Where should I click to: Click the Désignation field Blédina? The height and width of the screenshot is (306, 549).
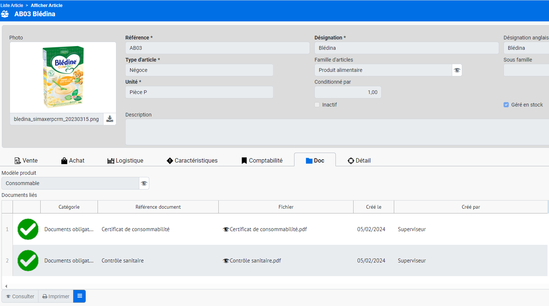(407, 48)
